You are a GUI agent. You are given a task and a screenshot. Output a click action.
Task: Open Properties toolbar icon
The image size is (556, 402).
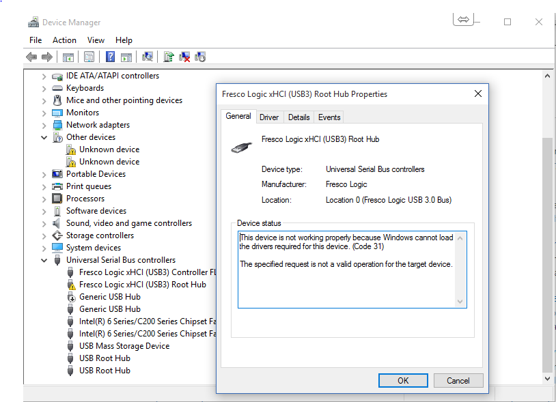coord(89,57)
